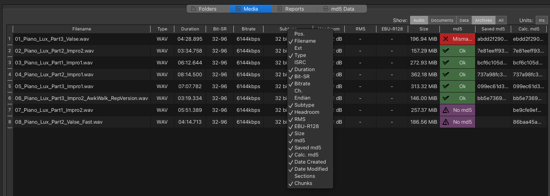This screenshot has height=196, width=550.
Task: Click the Ok checkmark icon for 04_Piano_Lux_Part2_Impro1.wav
Action: tap(446, 75)
